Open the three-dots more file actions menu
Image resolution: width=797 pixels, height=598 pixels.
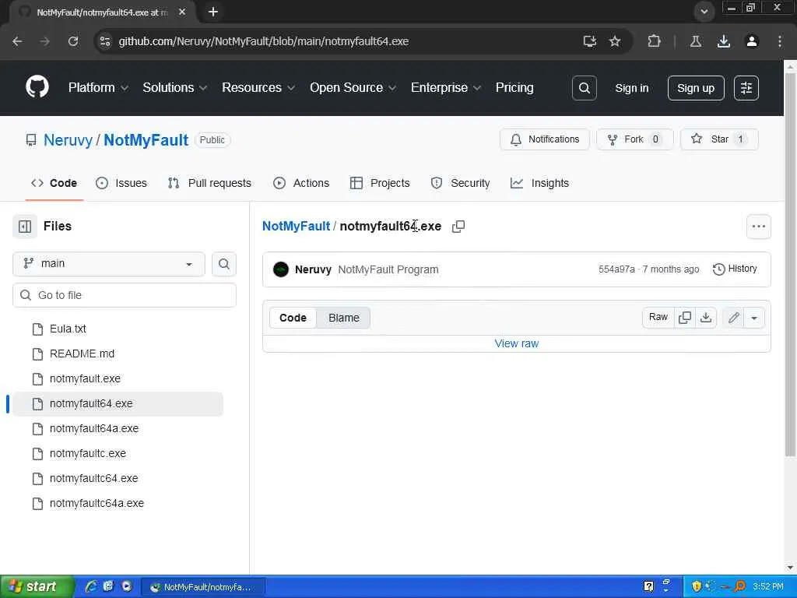pyautogui.click(x=758, y=227)
